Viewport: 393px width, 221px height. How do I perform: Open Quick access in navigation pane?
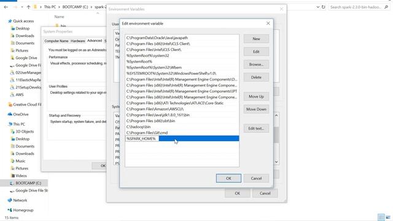pyautogui.click(x=23, y=21)
